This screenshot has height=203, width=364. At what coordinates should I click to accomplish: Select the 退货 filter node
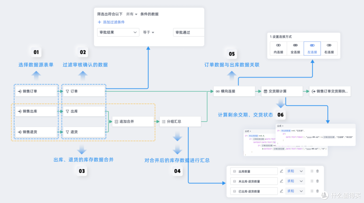(x=84, y=132)
